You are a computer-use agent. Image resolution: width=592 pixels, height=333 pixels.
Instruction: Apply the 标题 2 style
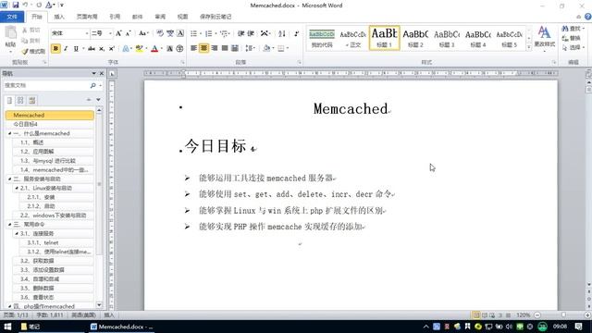415,38
